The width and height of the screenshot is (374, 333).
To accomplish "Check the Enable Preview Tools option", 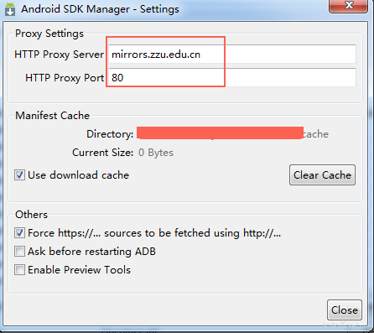I will (x=19, y=270).
